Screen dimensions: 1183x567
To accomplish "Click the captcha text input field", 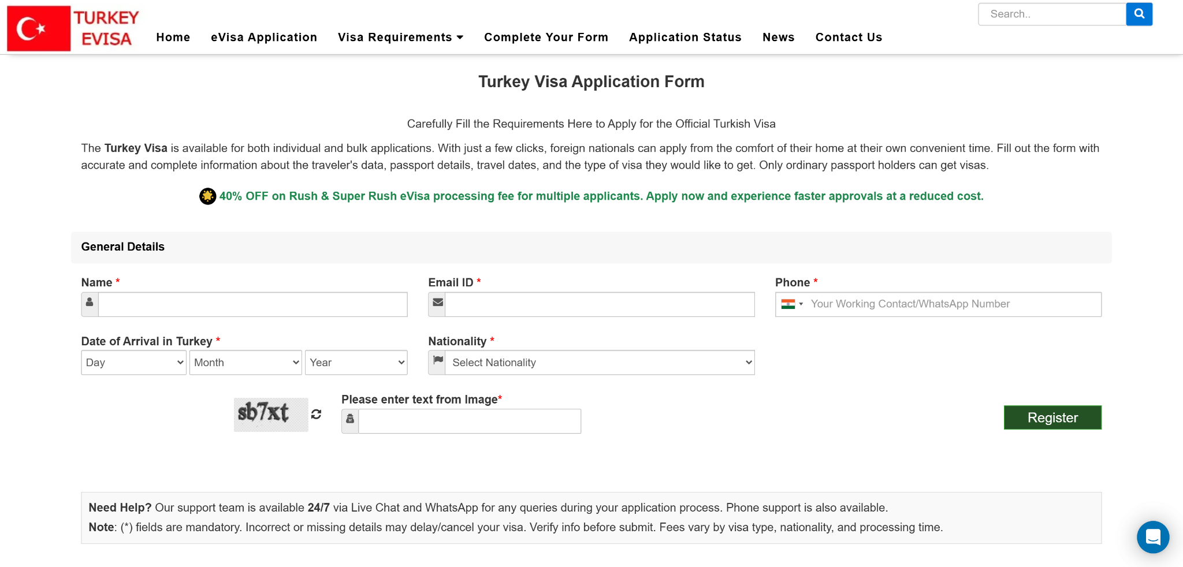I will coord(469,421).
